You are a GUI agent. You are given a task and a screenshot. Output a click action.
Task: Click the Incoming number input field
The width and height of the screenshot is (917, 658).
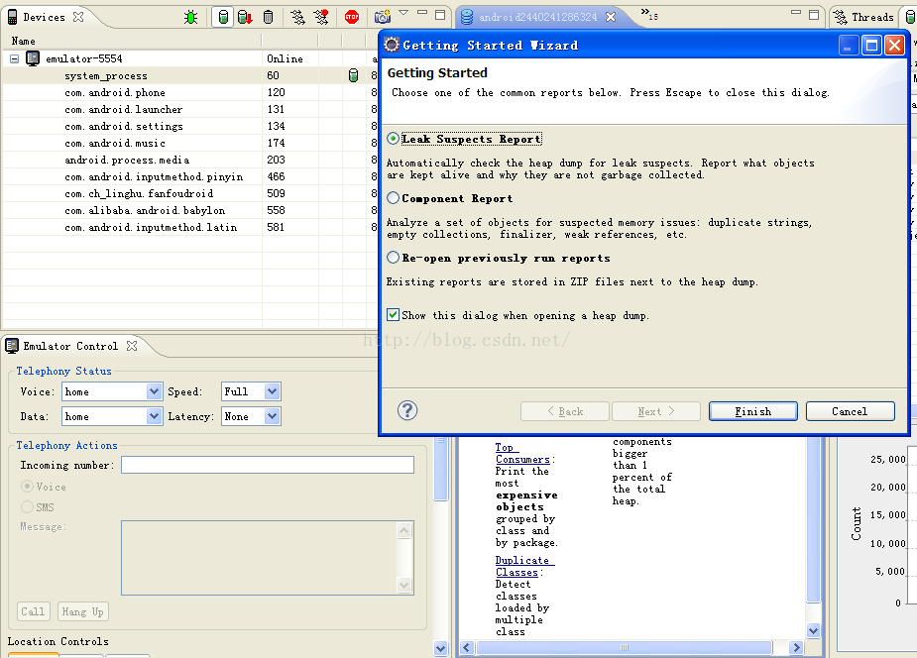tap(267, 465)
